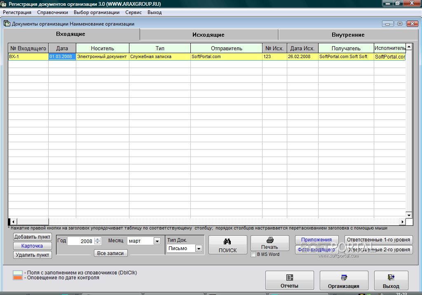Select the SoftPortal.com Soft Soft recipient cell
The height and width of the screenshot is (295, 422).
[346, 56]
